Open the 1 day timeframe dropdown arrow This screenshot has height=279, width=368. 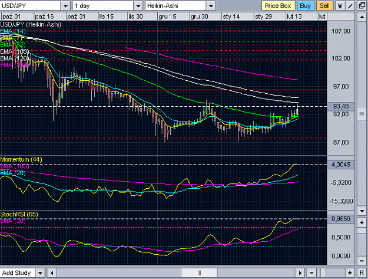tap(138, 6)
